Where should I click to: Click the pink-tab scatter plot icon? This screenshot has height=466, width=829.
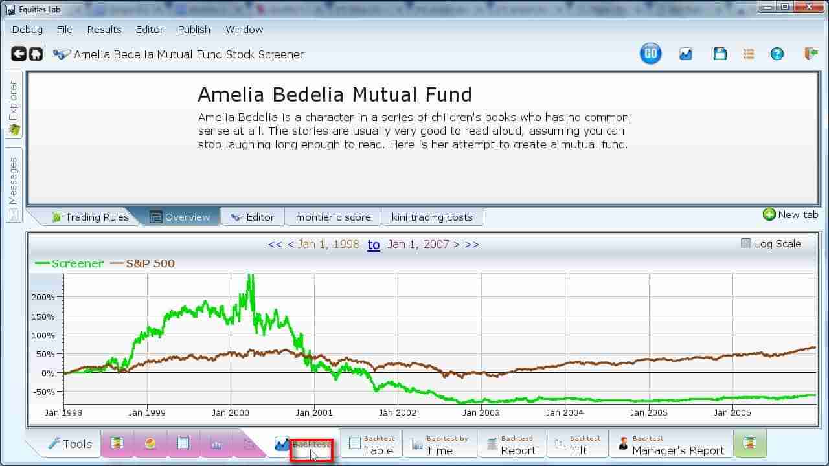(249, 444)
